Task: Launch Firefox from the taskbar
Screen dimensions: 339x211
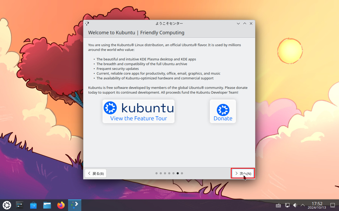Action: pyautogui.click(x=61, y=205)
